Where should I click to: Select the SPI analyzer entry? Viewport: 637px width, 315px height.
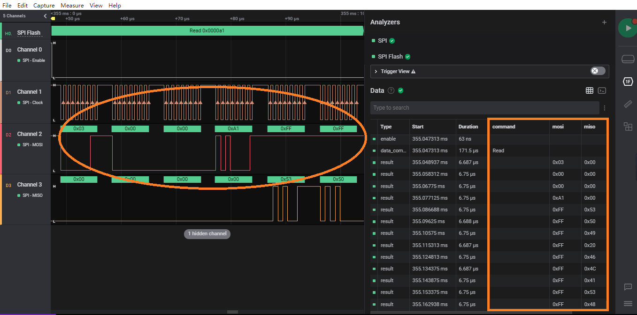pos(383,41)
